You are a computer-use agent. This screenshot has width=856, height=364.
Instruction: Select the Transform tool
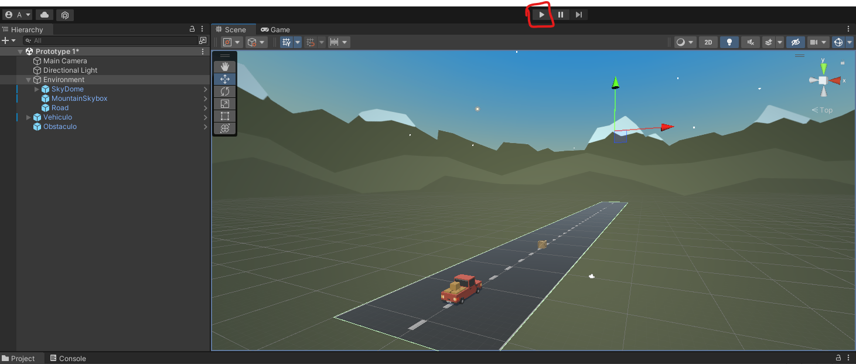coord(224,128)
